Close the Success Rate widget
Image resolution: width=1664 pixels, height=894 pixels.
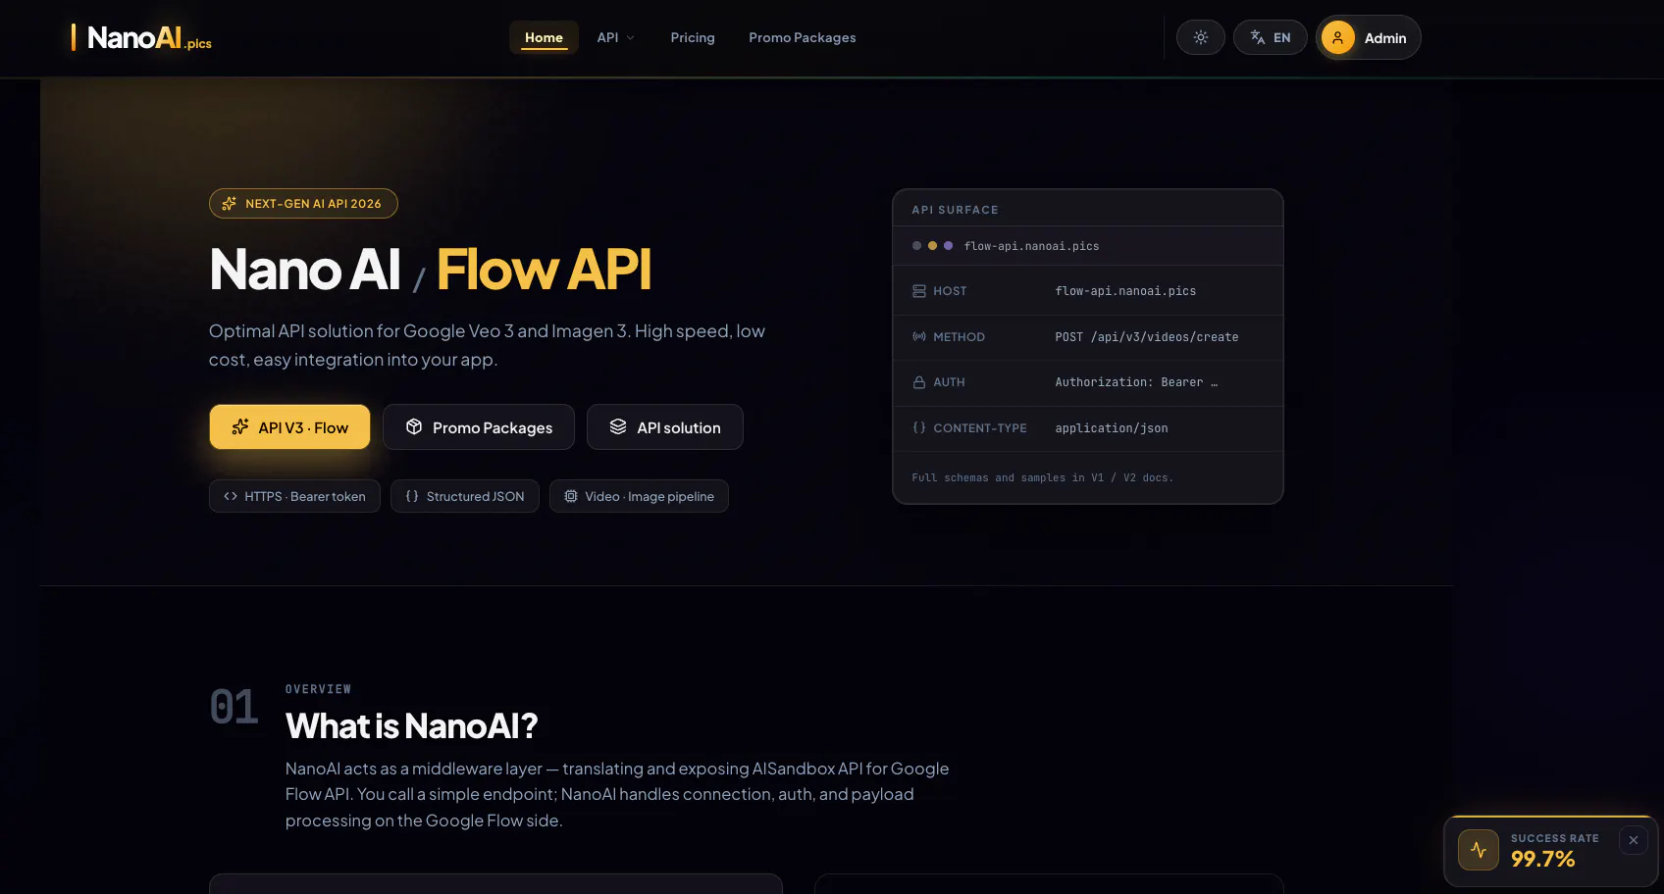(x=1634, y=840)
